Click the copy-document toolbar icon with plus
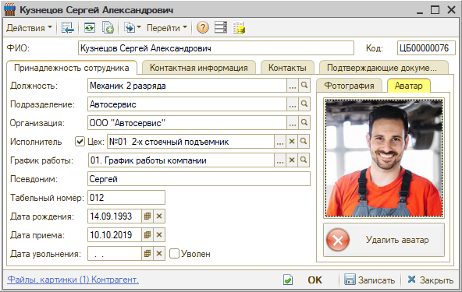The height and width of the screenshot is (292, 462). 108,28
